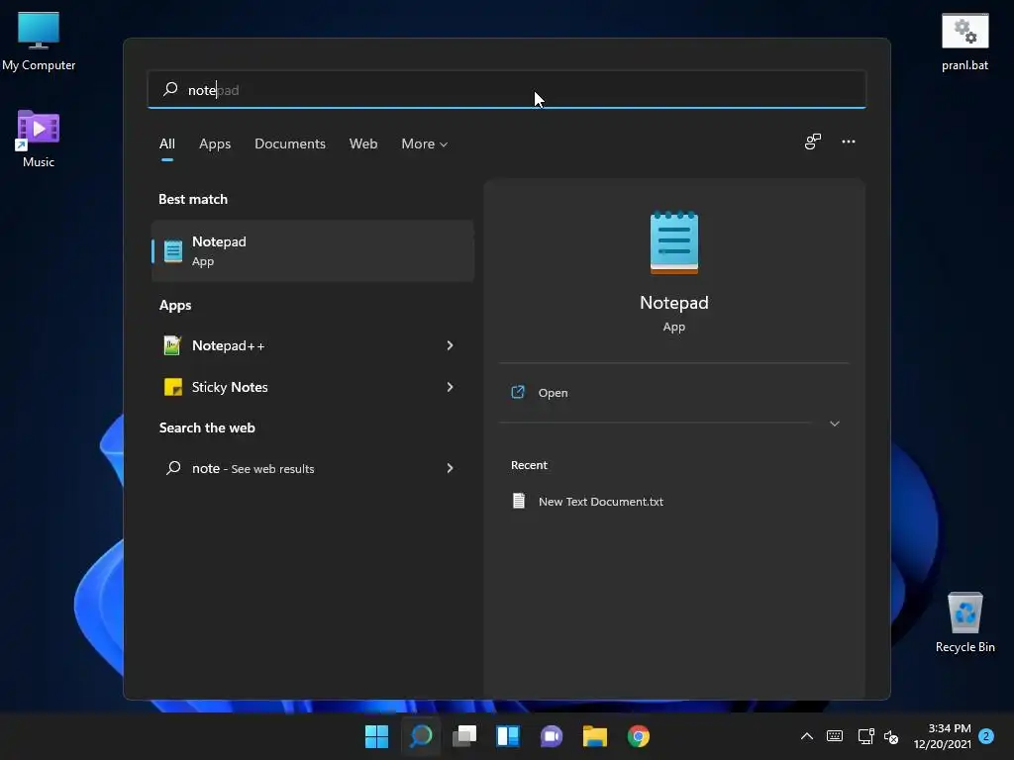
Task: Select the pranl.bat file on desktop
Action: [964, 42]
